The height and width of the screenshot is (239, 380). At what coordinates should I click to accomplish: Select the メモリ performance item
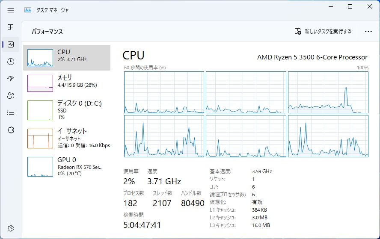tap(67, 83)
